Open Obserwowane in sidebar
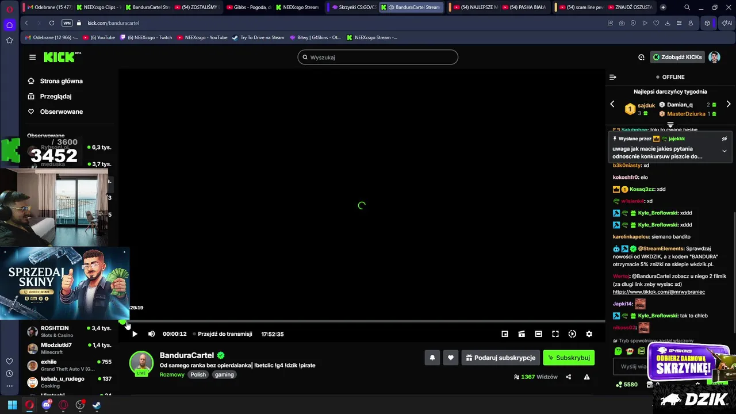 coord(55,112)
